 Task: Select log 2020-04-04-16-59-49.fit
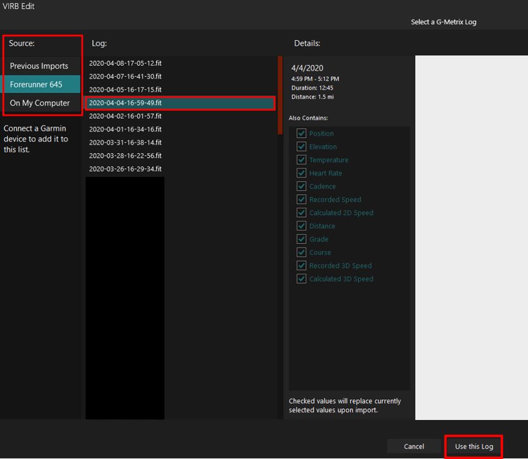(181, 103)
